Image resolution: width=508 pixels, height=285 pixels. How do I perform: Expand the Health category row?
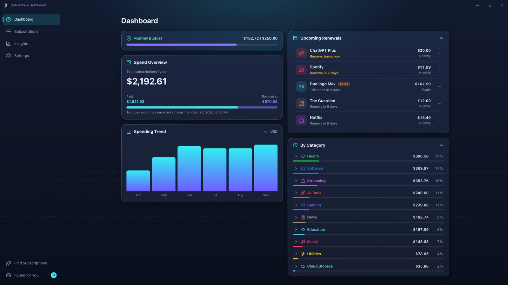click(296, 156)
